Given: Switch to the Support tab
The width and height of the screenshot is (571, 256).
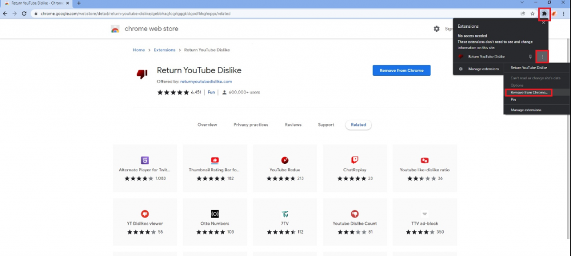Looking at the screenshot, I should (x=326, y=124).
